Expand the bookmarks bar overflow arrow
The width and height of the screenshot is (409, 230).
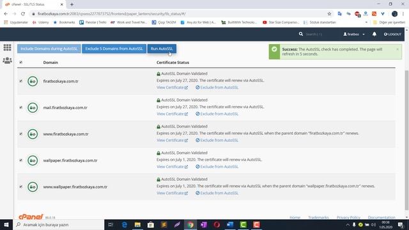click(366, 22)
